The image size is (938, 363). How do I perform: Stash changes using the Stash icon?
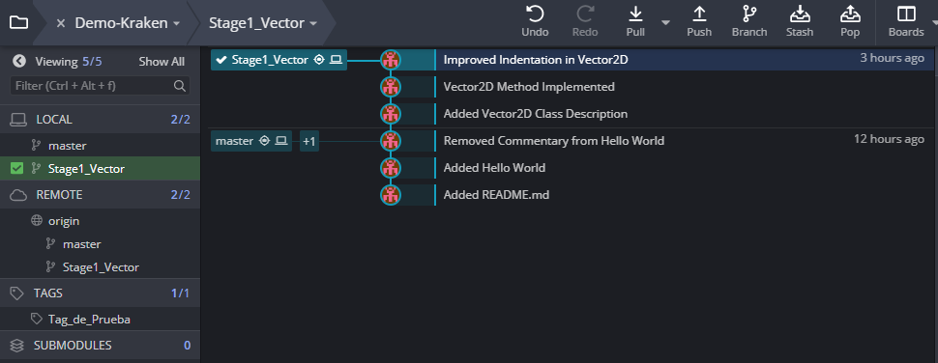799,14
